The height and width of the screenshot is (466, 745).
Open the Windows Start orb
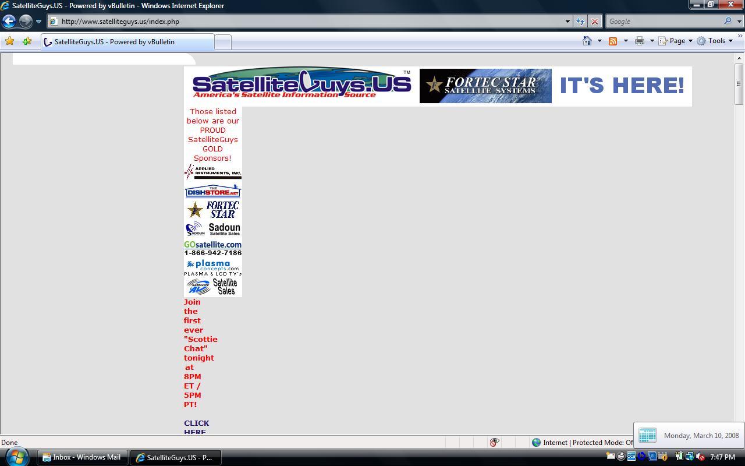click(16, 457)
